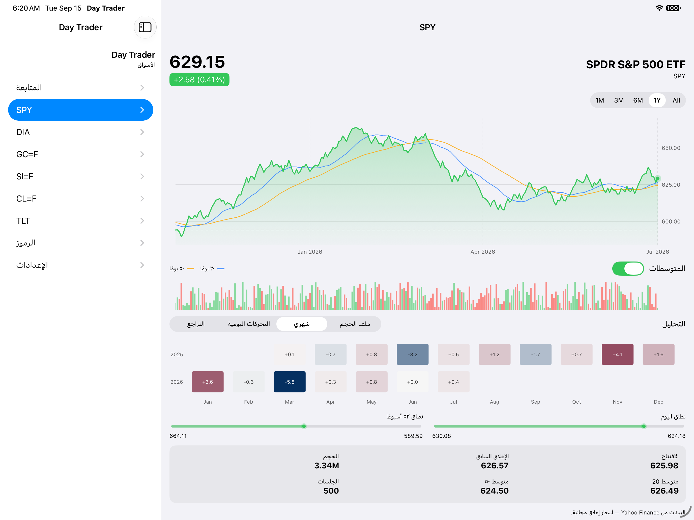Image resolution: width=694 pixels, height=520 pixels.
Task: Select the 1Y chart range
Action: point(657,100)
